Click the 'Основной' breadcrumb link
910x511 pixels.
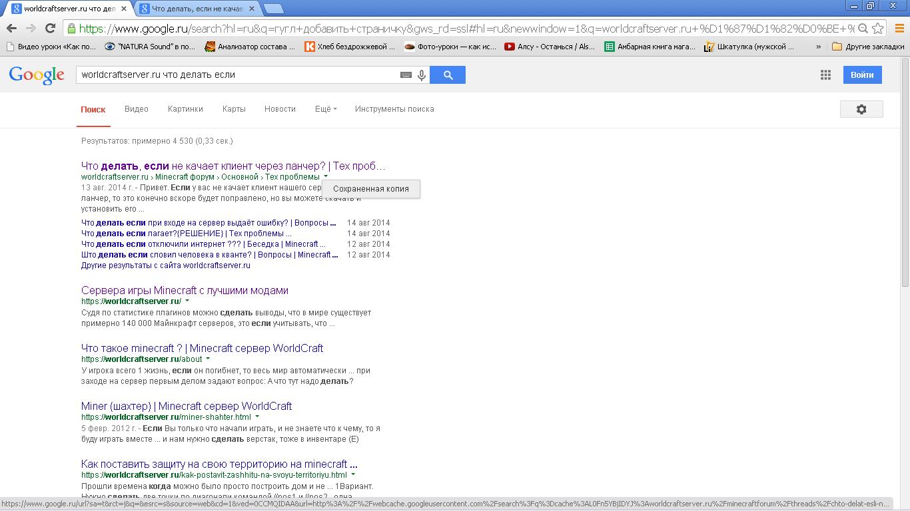coord(240,177)
